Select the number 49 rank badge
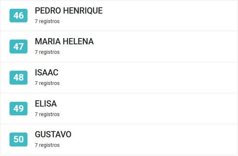Image resolution: width=238 pixels, height=156 pixels. coord(19,108)
